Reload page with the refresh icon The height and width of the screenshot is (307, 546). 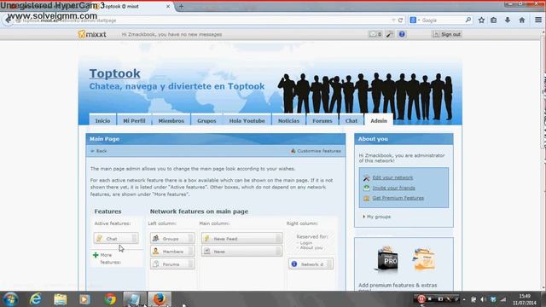(400, 20)
